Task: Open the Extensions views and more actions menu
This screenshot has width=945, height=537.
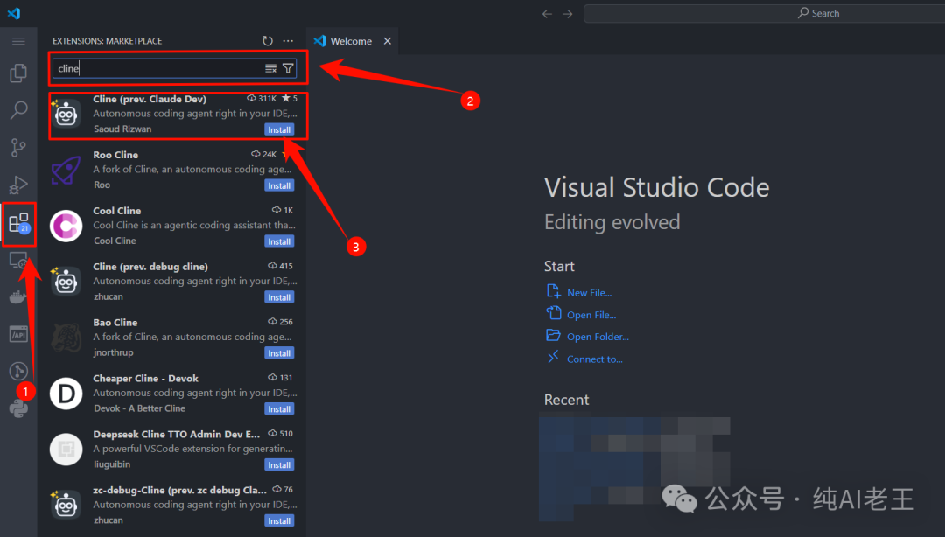Action: point(288,41)
